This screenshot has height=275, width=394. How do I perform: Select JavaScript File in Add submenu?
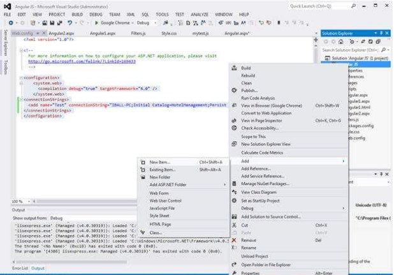(162, 208)
